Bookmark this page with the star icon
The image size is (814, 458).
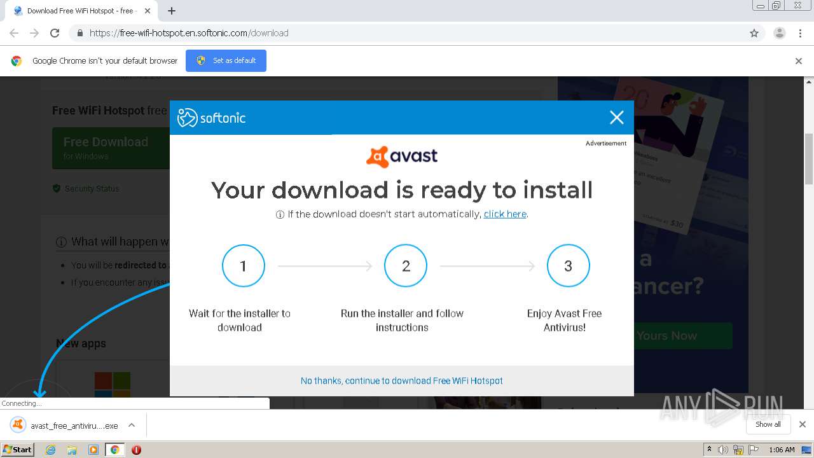click(754, 33)
